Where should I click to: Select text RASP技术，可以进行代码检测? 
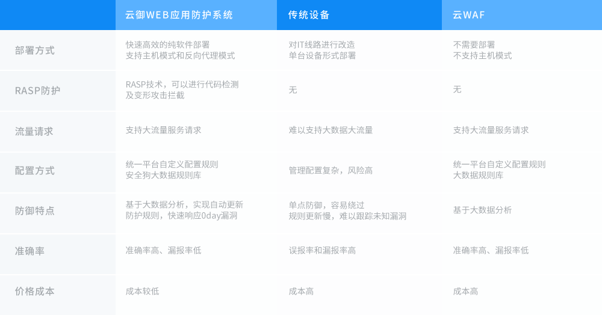(x=182, y=84)
